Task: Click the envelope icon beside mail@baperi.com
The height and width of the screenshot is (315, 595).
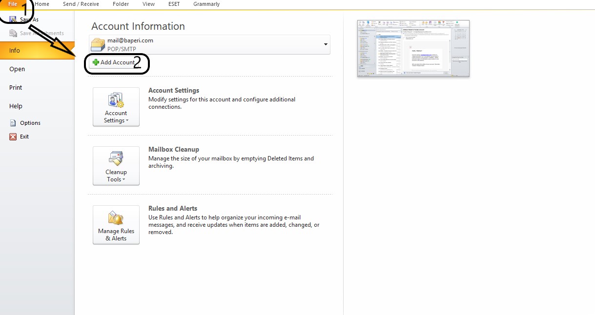Action: coord(98,44)
